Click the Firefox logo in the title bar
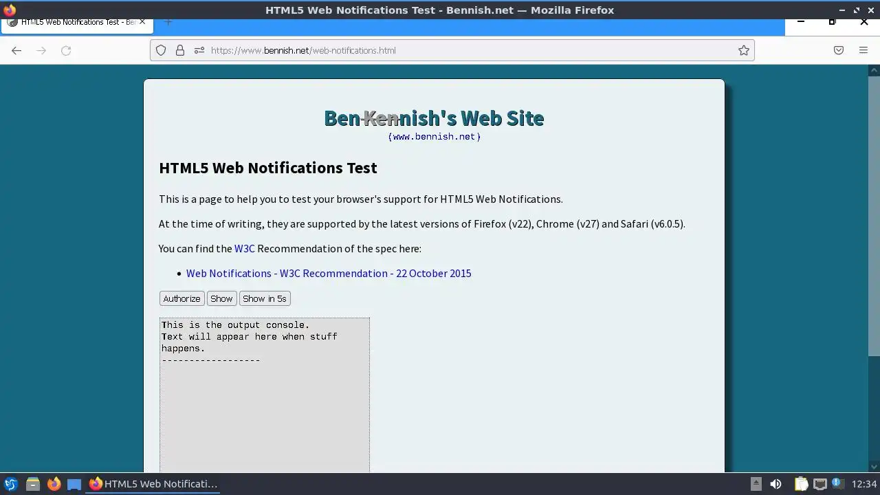The height and width of the screenshot is (495, 880). pyautogui.click(x=9, y=10)
